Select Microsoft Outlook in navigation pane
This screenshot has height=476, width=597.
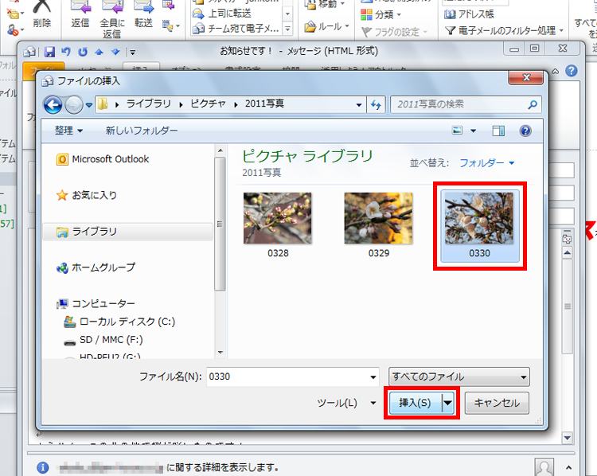point(103,159)
